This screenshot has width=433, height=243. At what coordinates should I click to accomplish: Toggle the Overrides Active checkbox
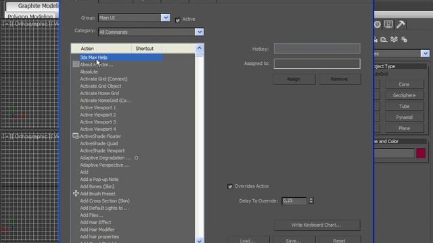coord(230,186)
